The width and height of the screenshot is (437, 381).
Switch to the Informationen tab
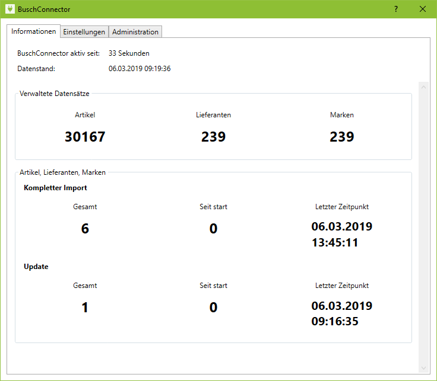tap(34, 31)
